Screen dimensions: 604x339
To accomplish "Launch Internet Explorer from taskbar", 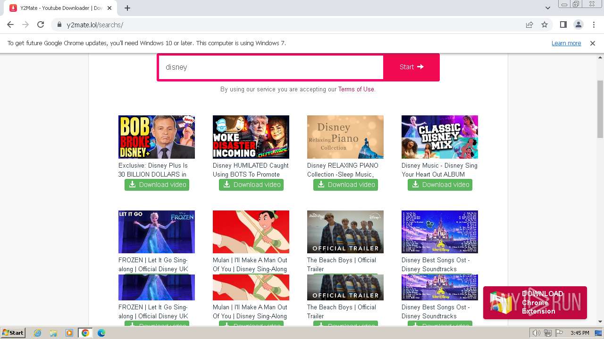I will point(37,333).
